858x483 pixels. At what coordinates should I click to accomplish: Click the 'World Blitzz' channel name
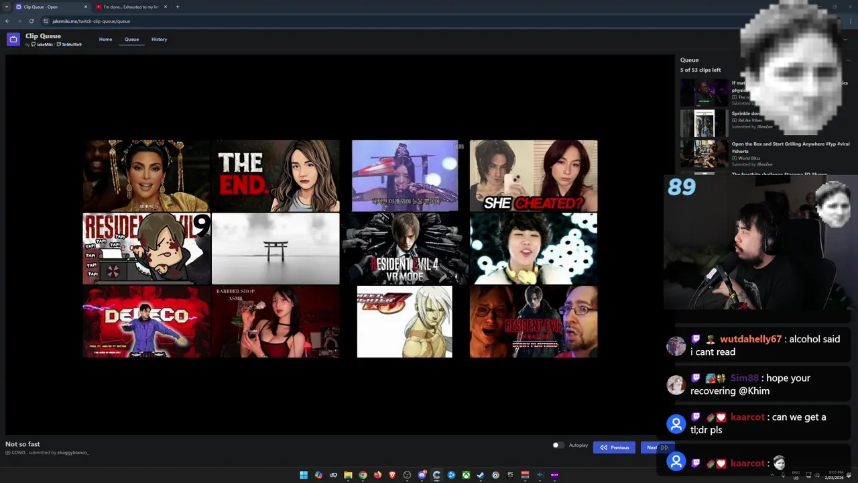tap(749, 158)
